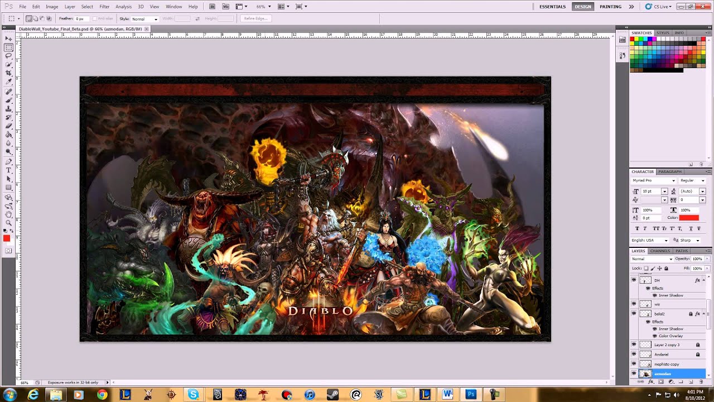Select the Paint Bucket tool

[8, 135]
